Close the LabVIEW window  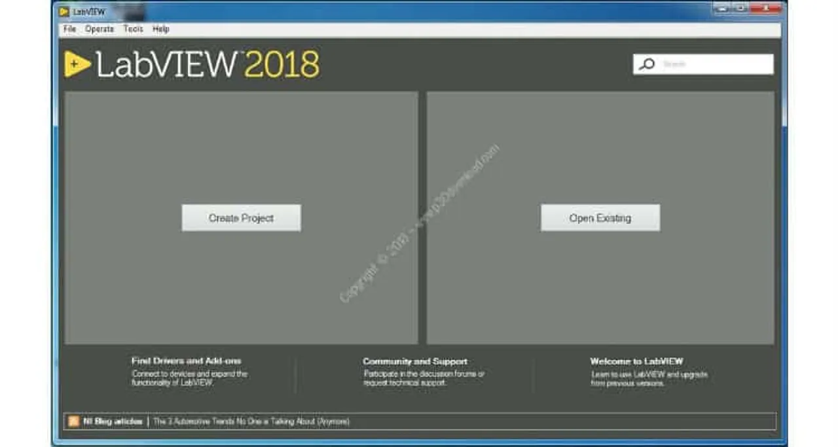pyautogui.click(x=767, y=8)
